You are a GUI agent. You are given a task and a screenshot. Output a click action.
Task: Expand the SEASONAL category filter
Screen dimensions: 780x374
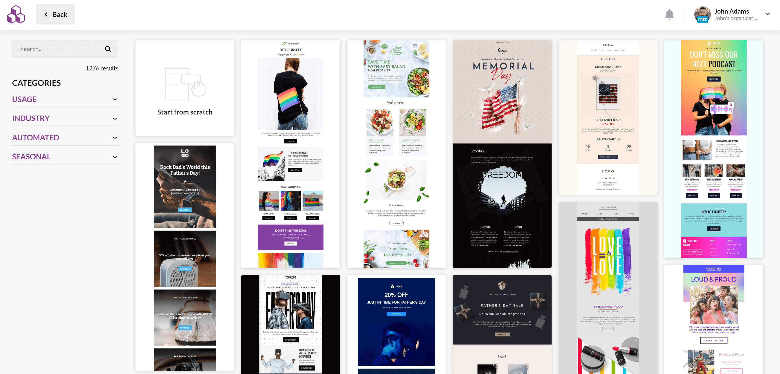click(x=65, y=156)
